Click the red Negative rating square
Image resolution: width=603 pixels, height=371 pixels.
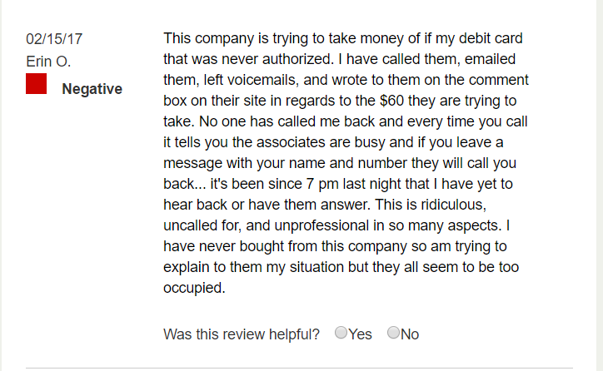[x=36, y=84]
